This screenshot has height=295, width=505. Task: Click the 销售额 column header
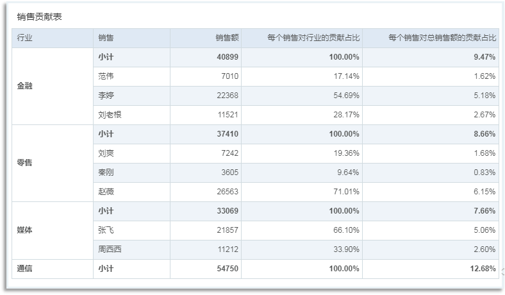coord(227,38)
